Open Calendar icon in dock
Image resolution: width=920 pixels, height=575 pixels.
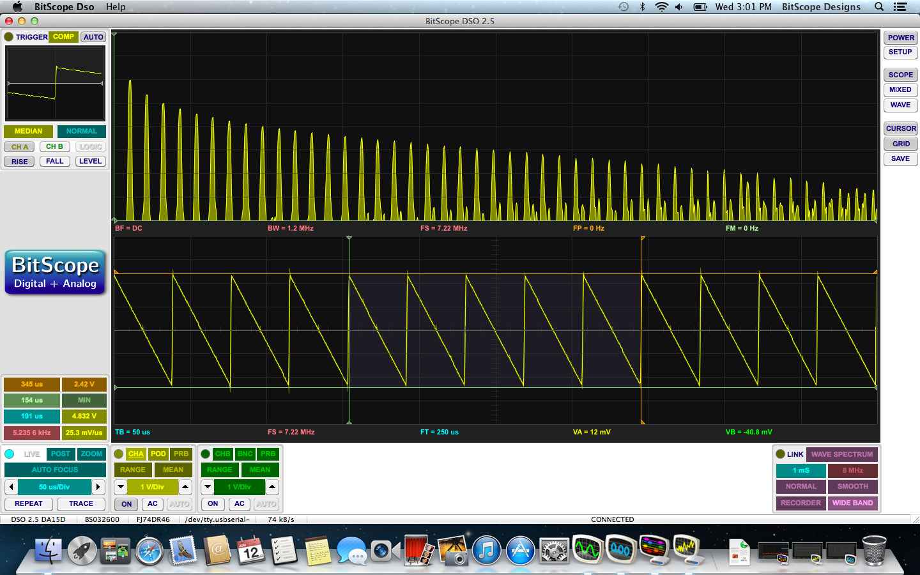point(250,550)
